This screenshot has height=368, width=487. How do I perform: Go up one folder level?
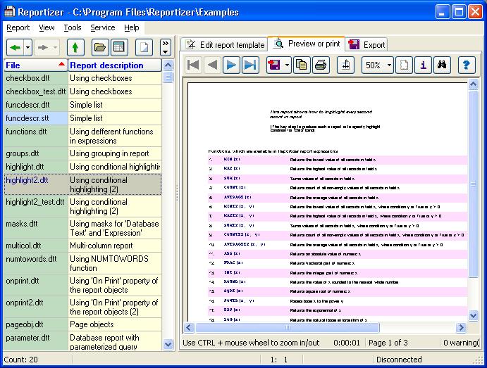point(75,47)
